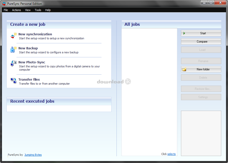Click the New synchronization arrows icon
This screenshot has width=228, height=163.
point(13,36)
